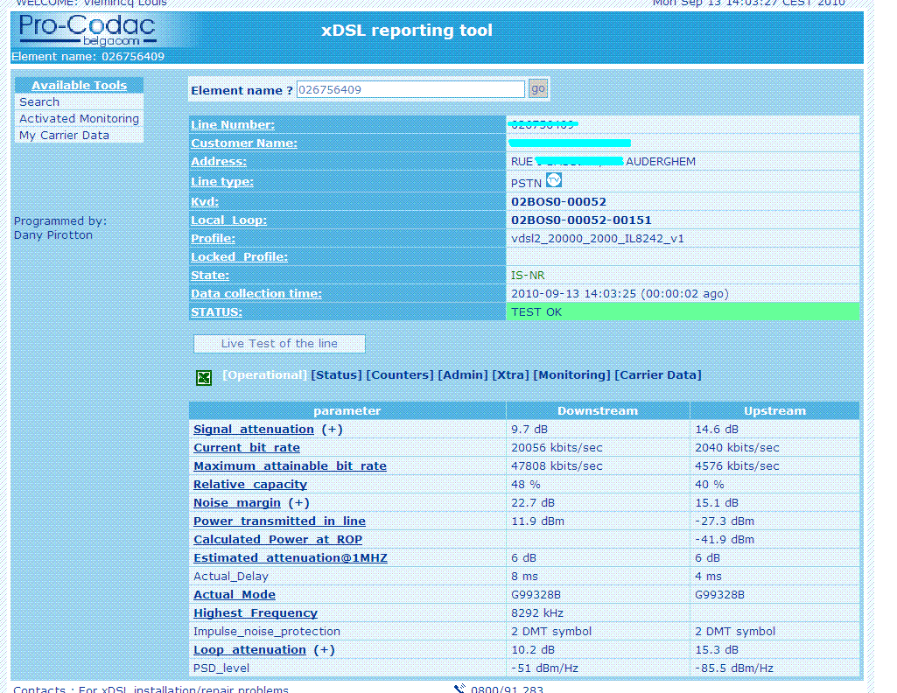897x693 pixels.
Task: Click the go button
Action: (537, 88)
